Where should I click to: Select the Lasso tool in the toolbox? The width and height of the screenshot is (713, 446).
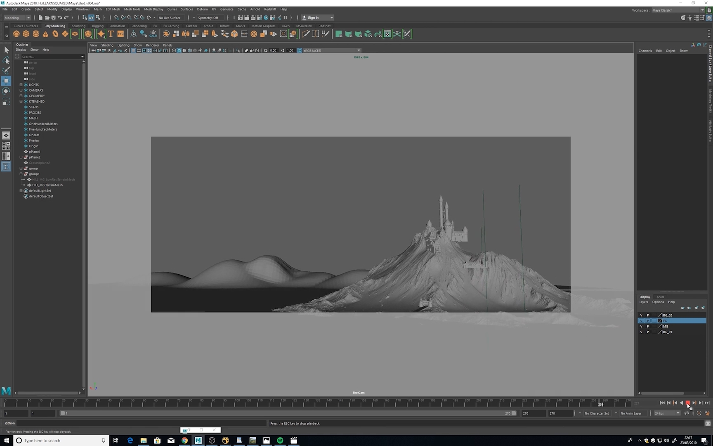(x=6, y=60)
